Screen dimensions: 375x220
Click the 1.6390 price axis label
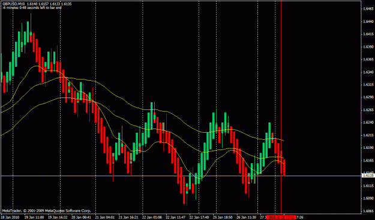click(368, 47)
